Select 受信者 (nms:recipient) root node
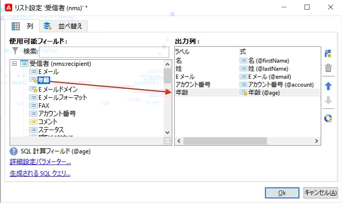 (x=60, y=64)
